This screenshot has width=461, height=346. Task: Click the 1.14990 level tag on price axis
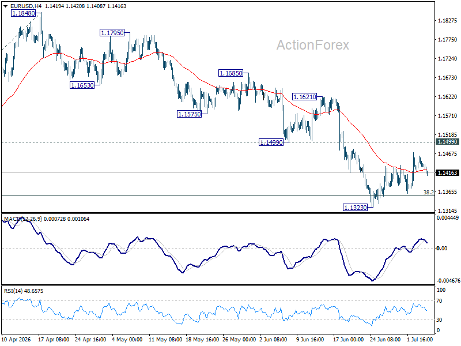tap(447, 142)
